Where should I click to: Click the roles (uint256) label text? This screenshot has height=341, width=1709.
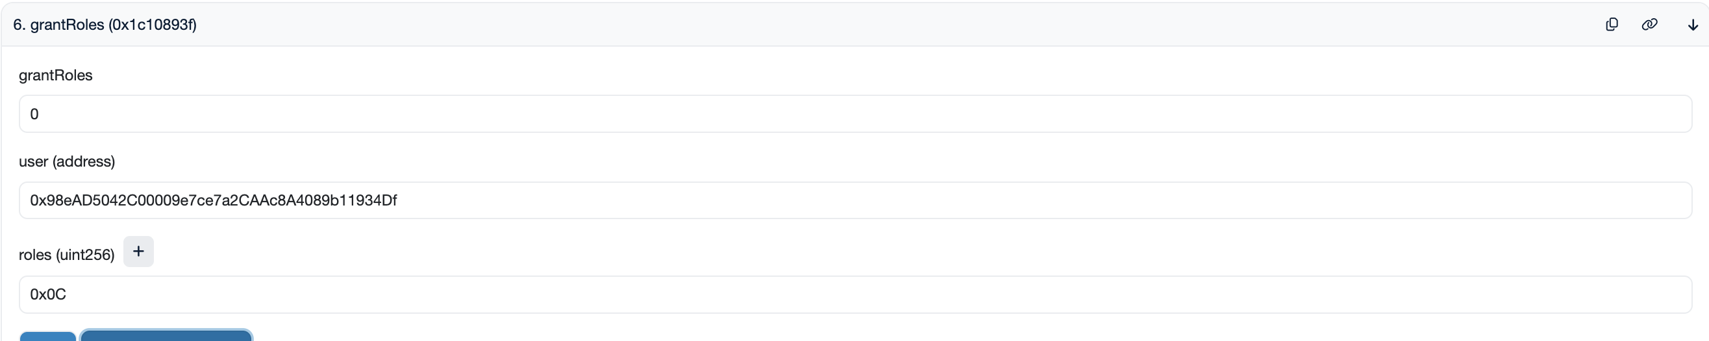[66, 255]
